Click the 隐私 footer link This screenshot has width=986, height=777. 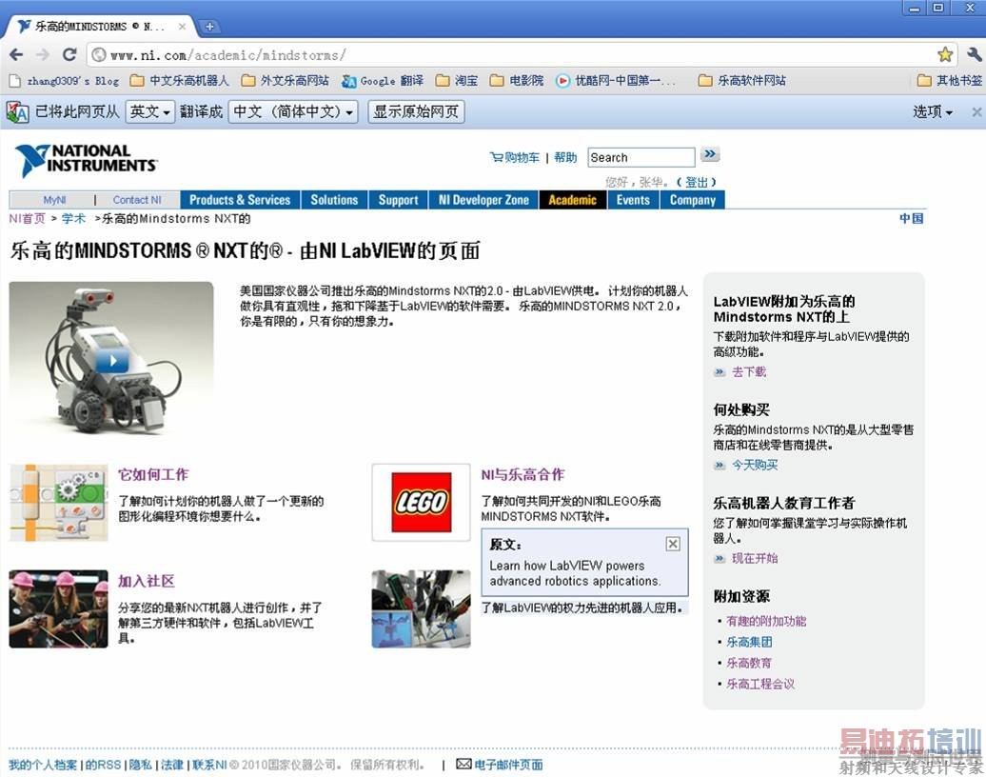pyautogui.click(x=140, y=765)
